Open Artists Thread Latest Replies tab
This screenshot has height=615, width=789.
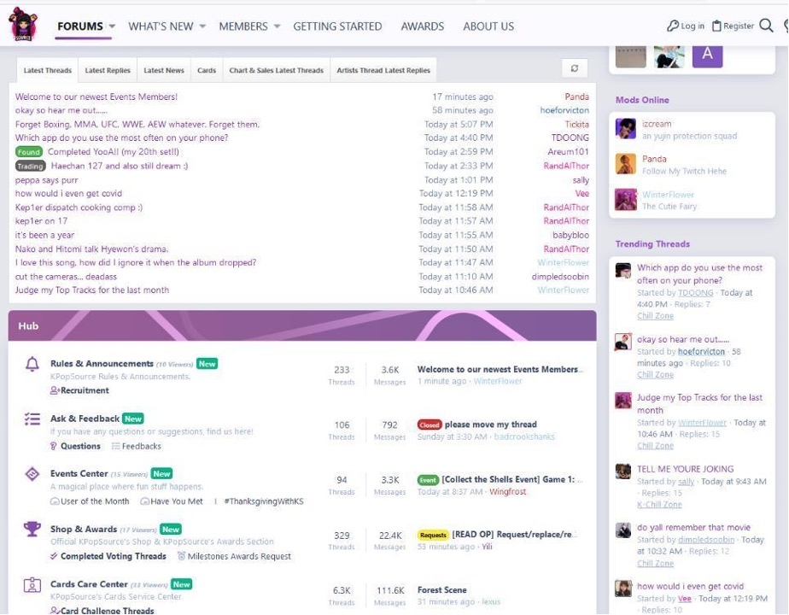tap(383, 70)
